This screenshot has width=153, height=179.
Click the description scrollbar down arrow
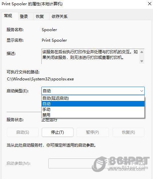click(x=142, y=61)
